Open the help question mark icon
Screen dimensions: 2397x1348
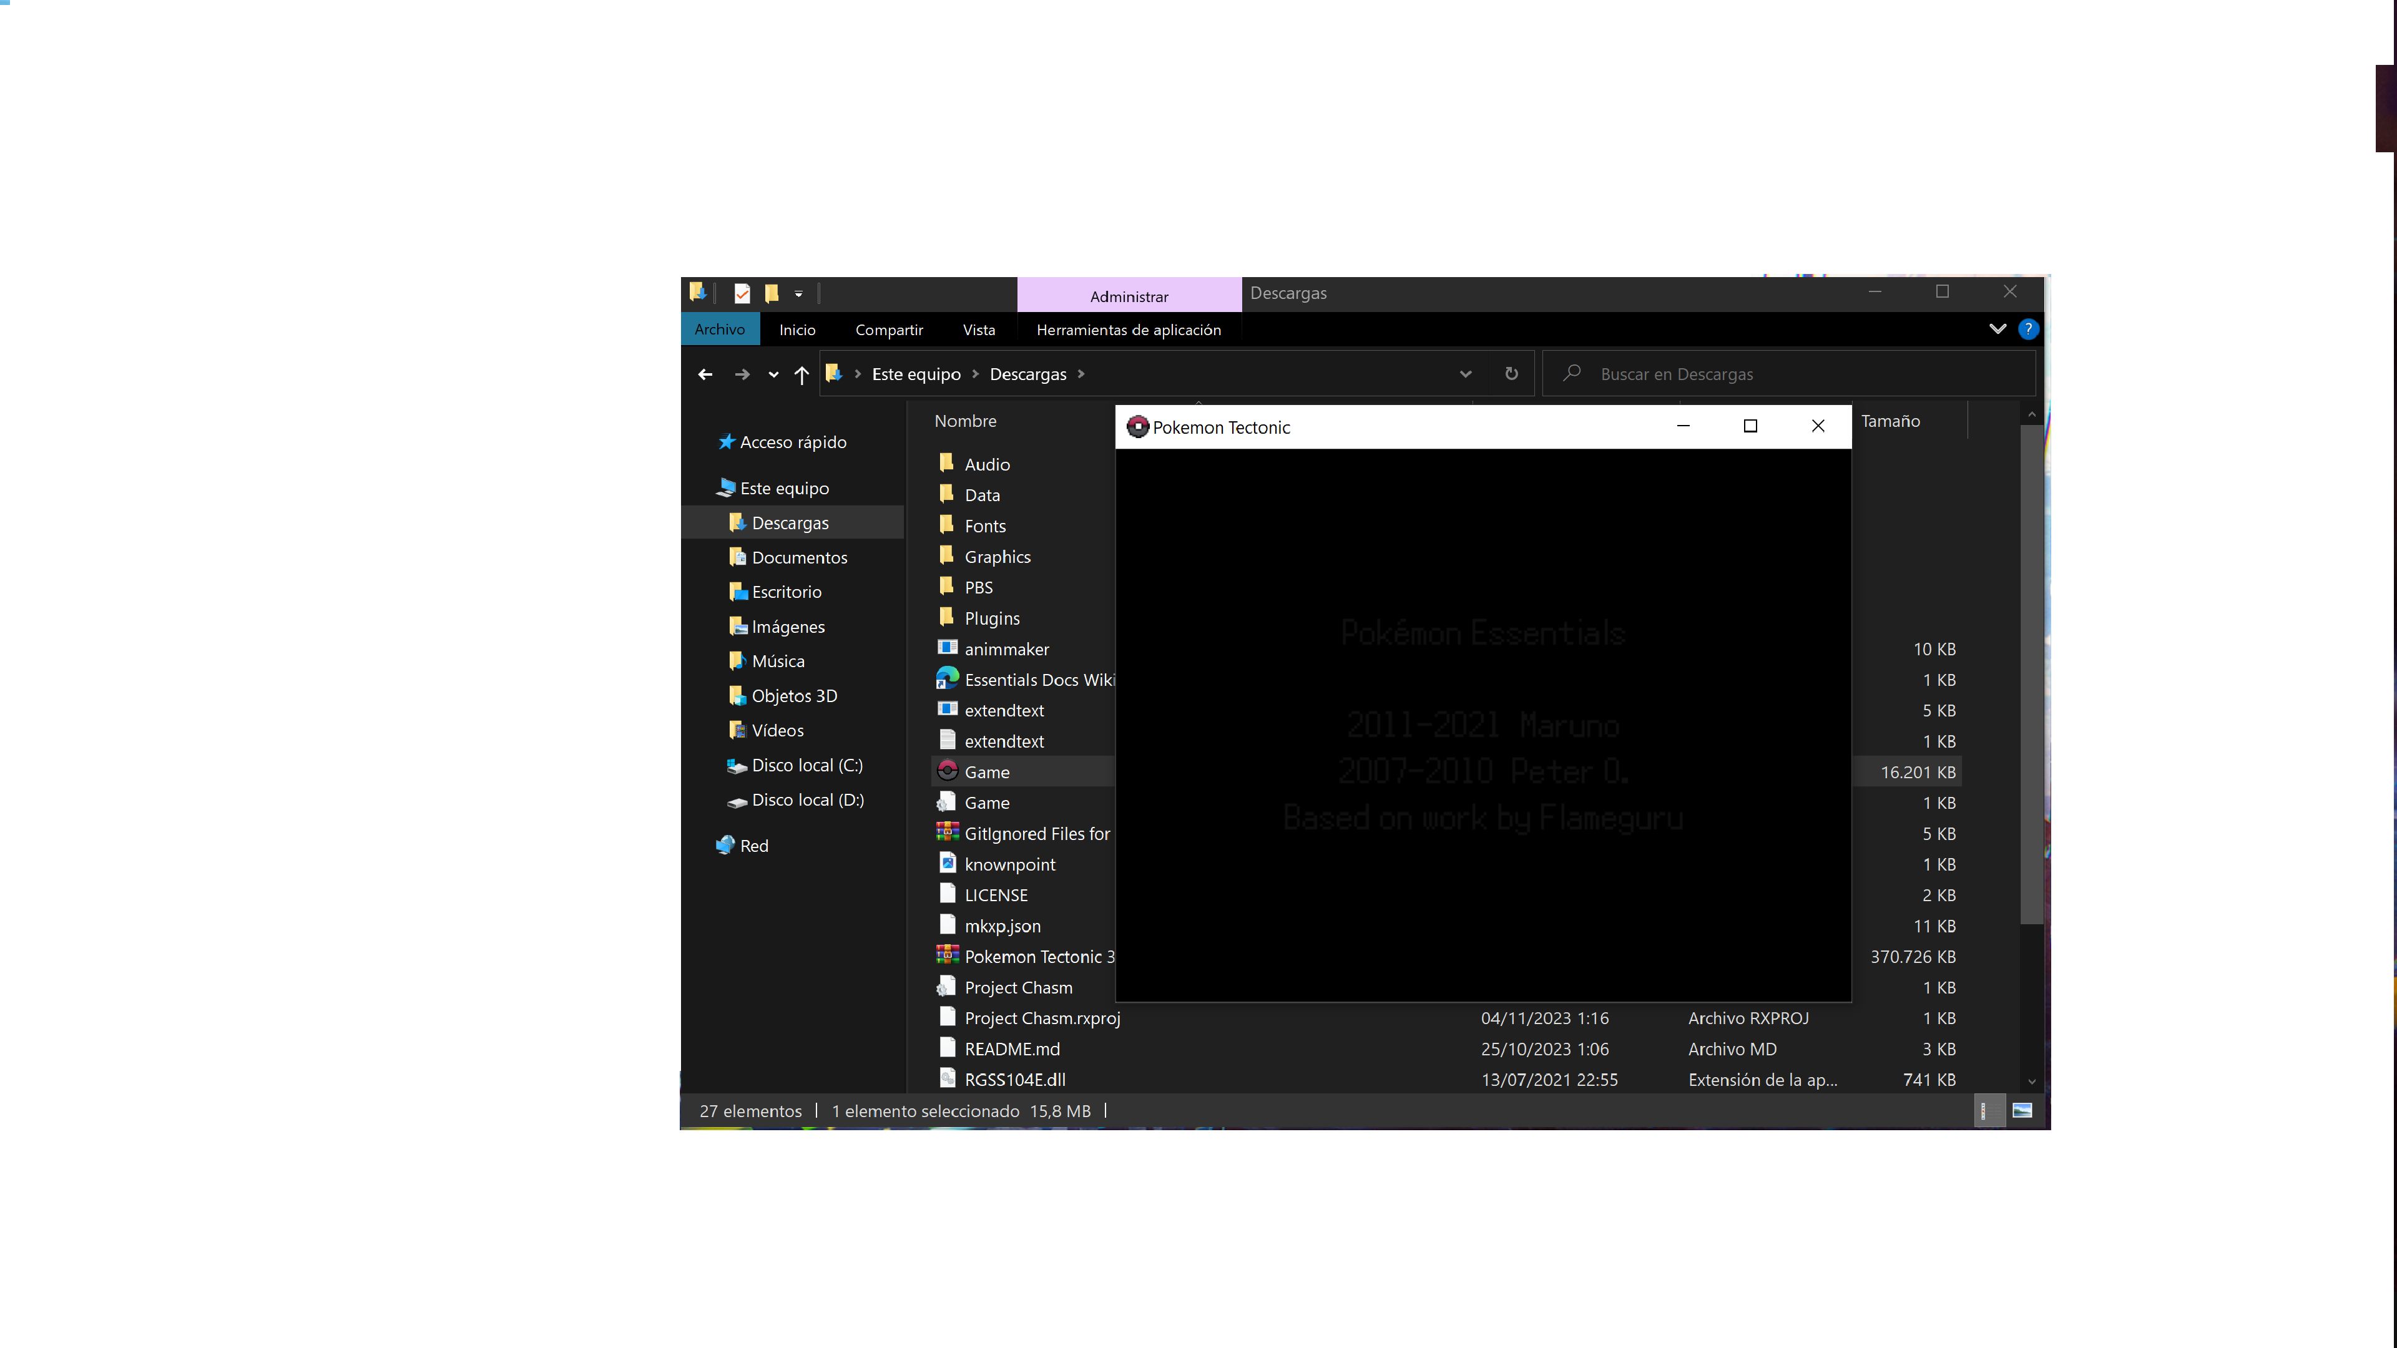coord(2027,330)
